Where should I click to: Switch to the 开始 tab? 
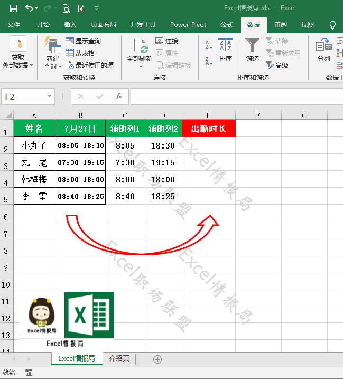tap(43, 25)
